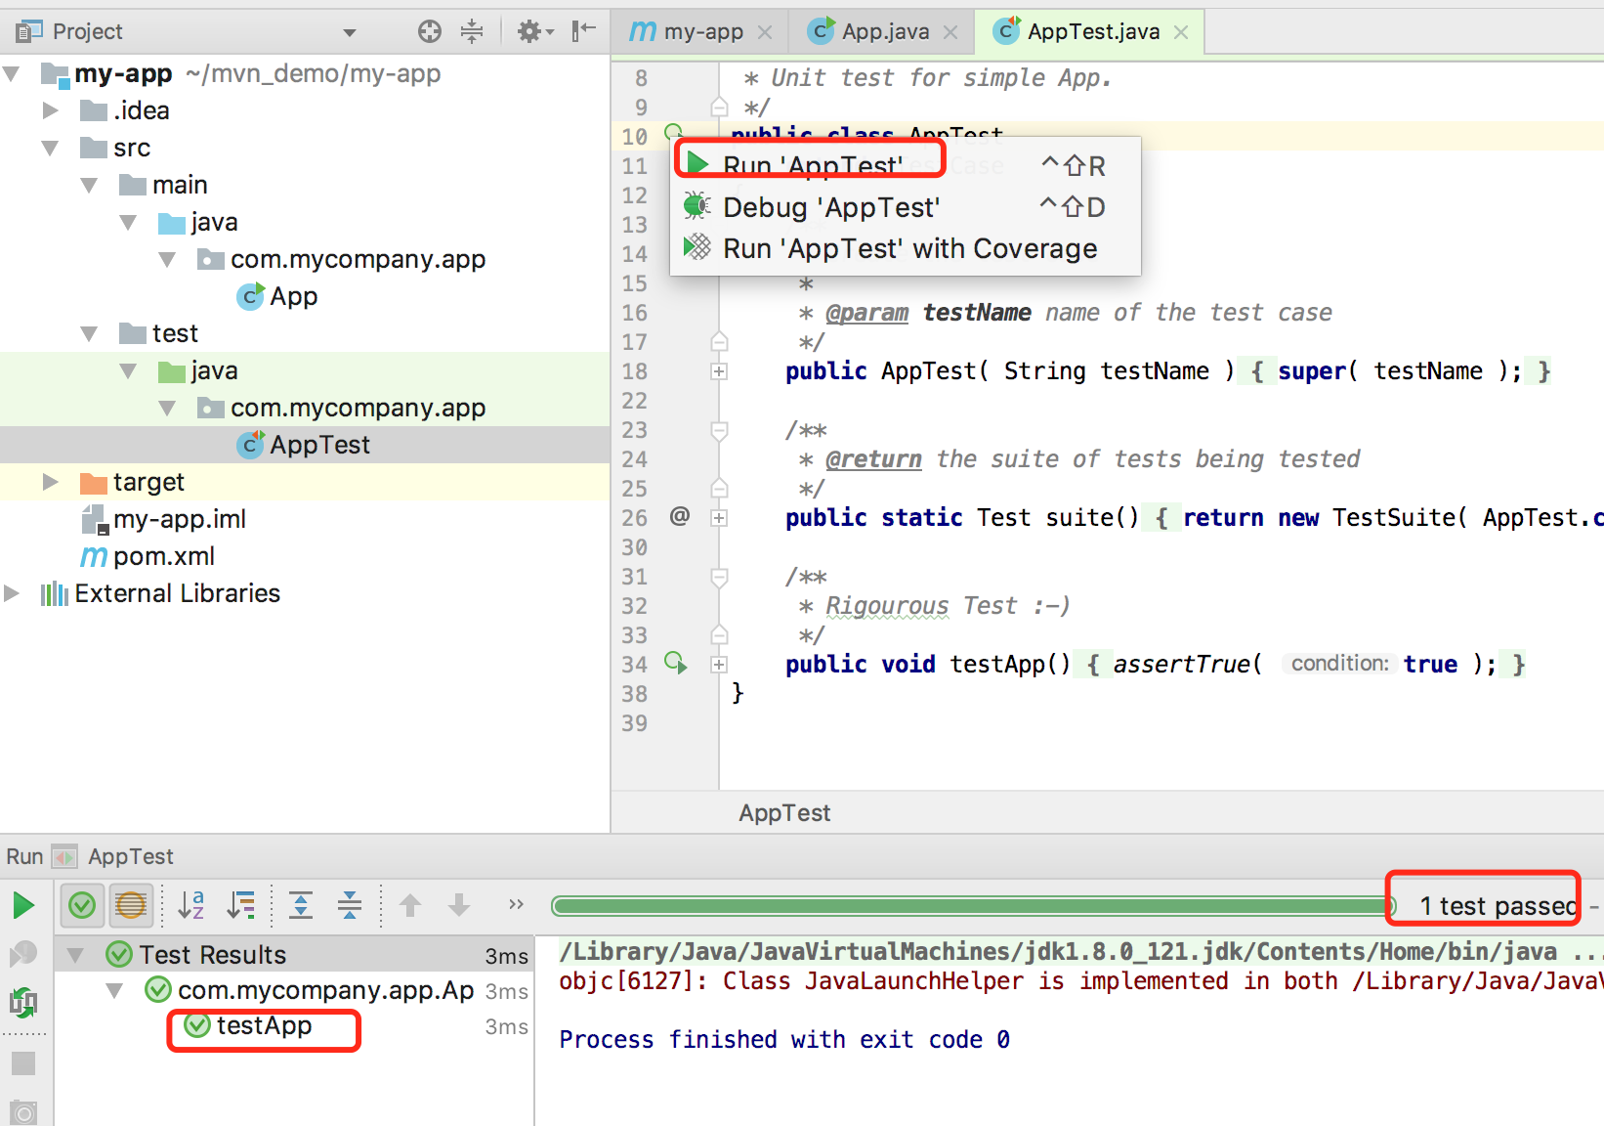Choose Debug 'AppTest' from popup menu
This screenshot has width=1604, height=1126.
click(906, 207)
